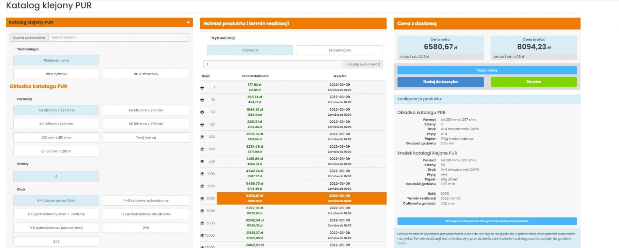Click the digital print icon for quantity 50
The image size is (619, 248).
(202, 112)
